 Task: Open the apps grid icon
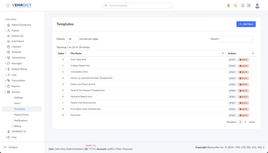tap(249, 5)
